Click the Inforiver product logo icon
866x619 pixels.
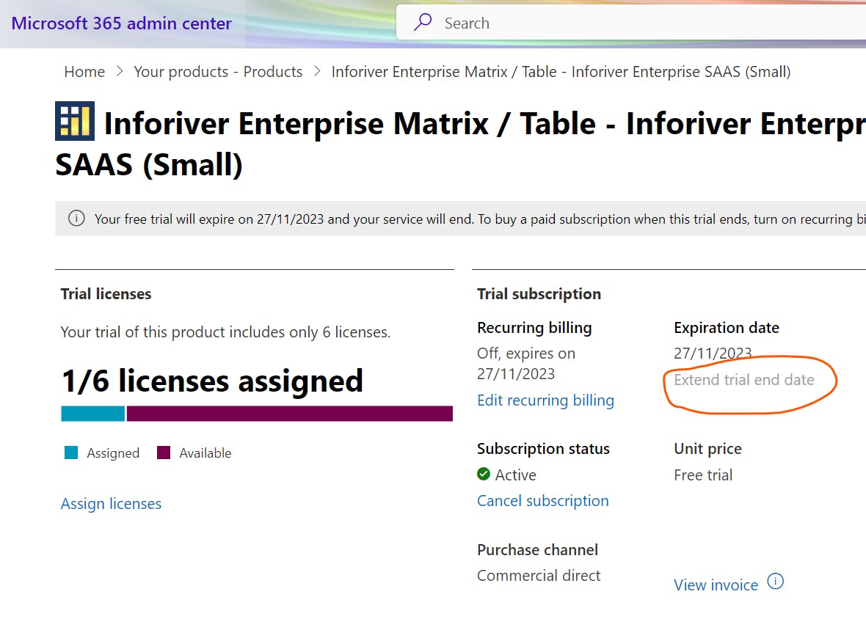(x=75, y=121)
